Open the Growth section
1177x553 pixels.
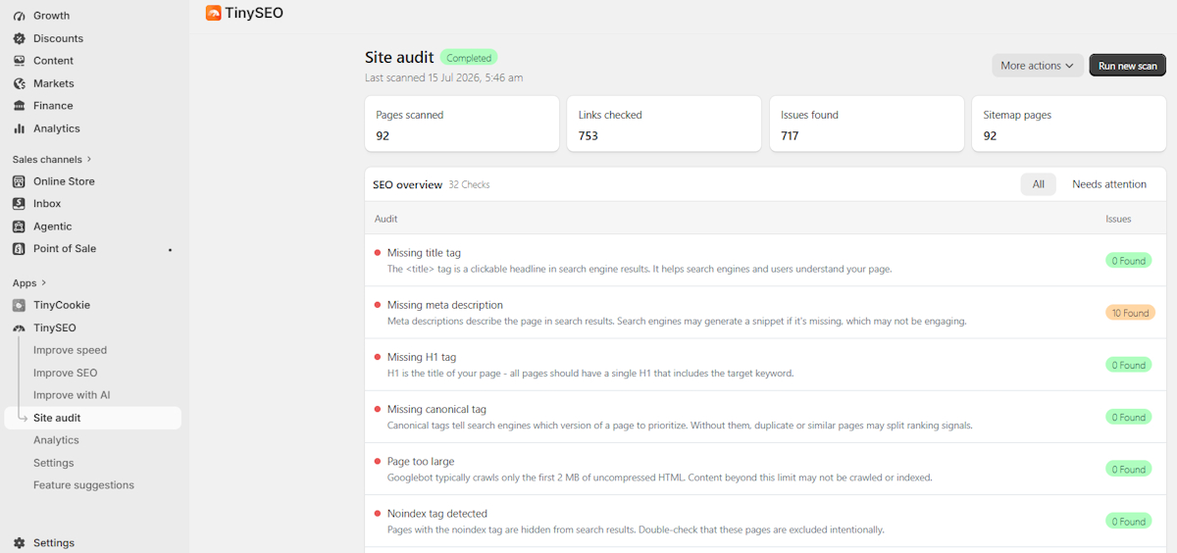pos(51,16)
